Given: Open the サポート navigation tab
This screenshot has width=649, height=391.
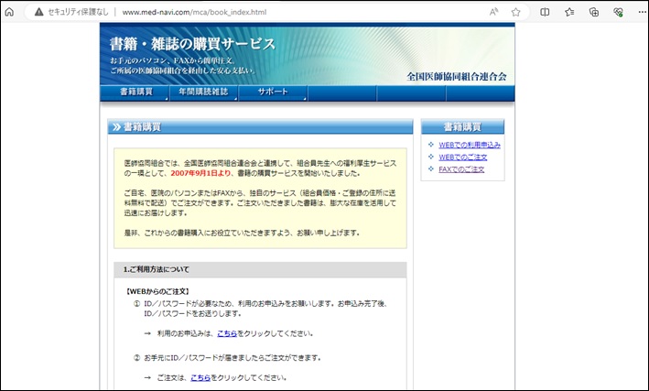Looking at the screenshot, I should click(273, 92).
